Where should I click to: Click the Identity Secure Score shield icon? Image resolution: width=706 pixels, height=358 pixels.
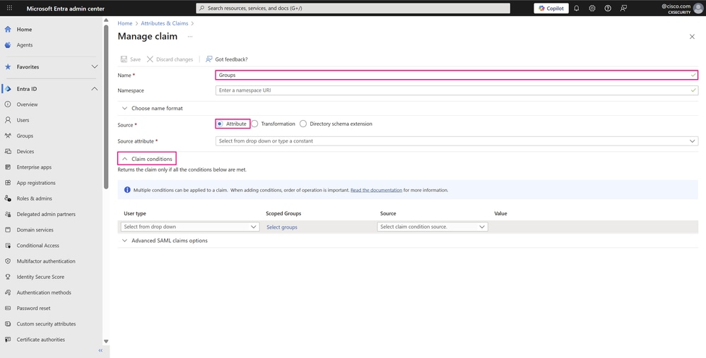click(x=8, y=277)
